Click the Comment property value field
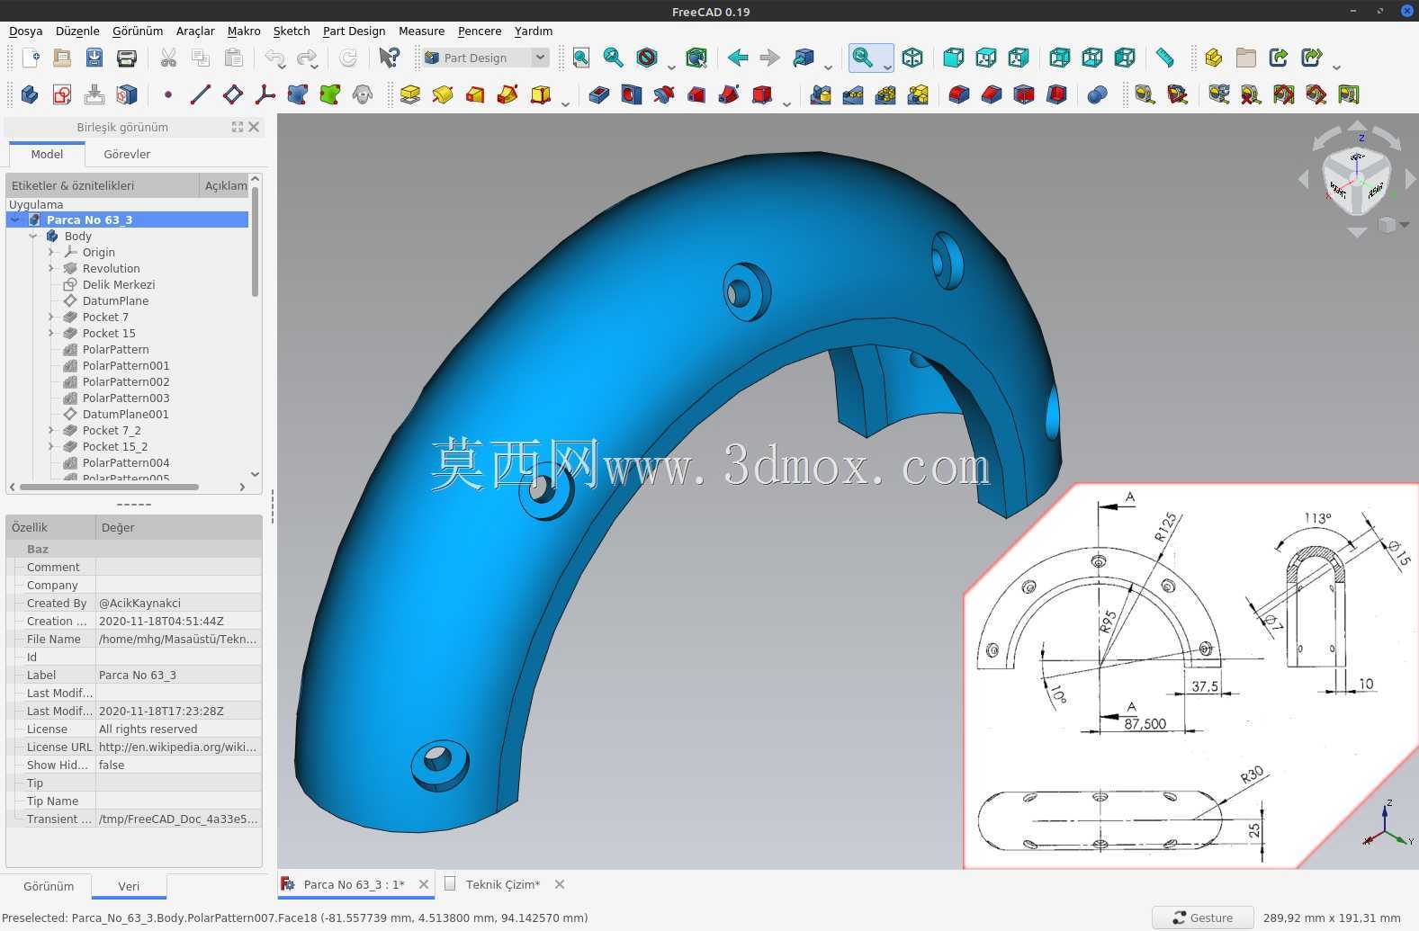 (x=178, y=567)
